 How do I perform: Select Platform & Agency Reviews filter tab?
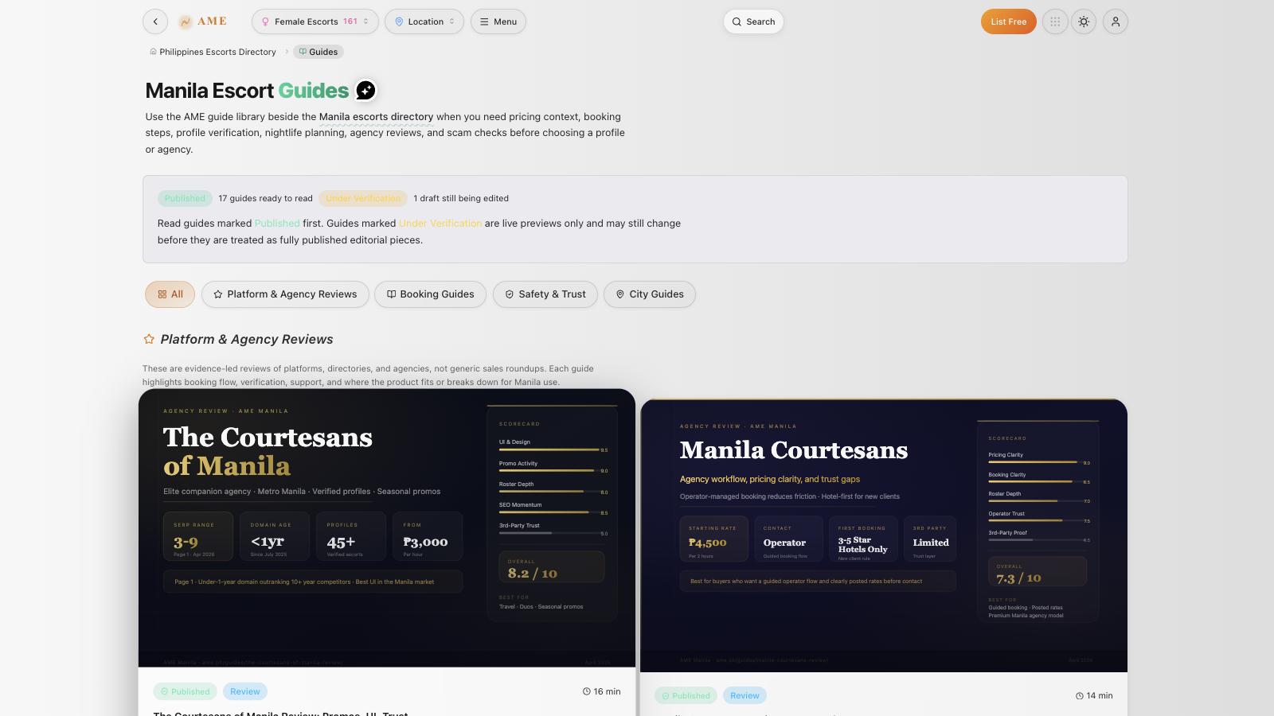(285, 294)
